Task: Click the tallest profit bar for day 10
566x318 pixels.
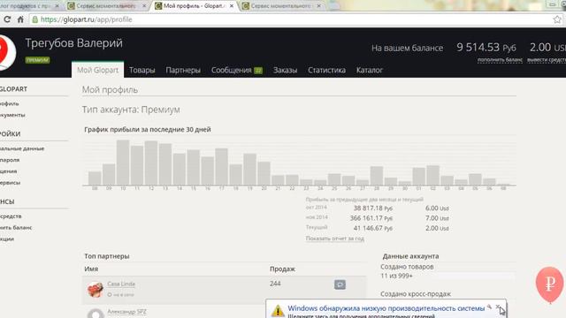Action: pyautogui.click(x=123, y=163)
